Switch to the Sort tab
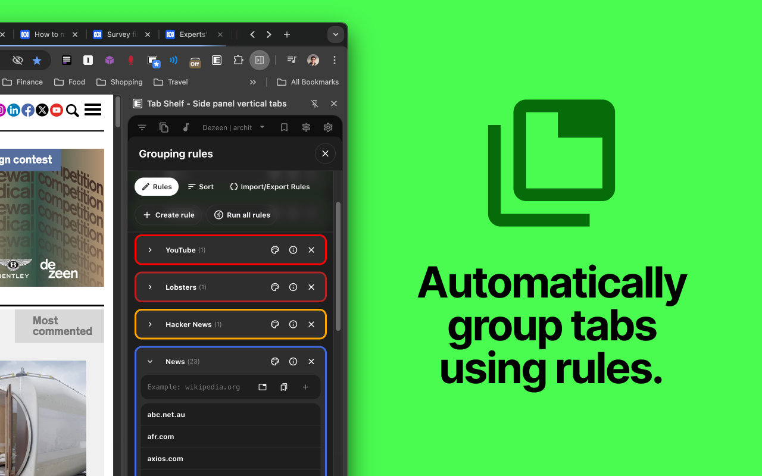 [x=201, y=187]
